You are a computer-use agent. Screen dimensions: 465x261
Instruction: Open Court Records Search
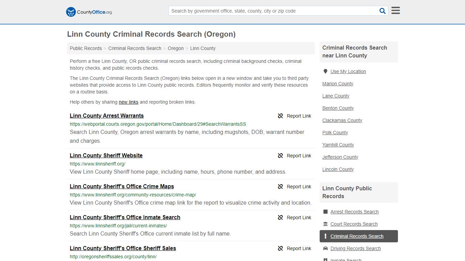354,224
